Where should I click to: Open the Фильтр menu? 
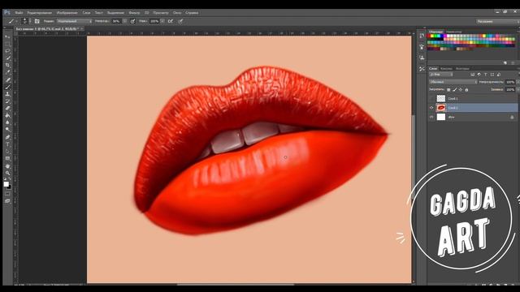tap(134, 13)
